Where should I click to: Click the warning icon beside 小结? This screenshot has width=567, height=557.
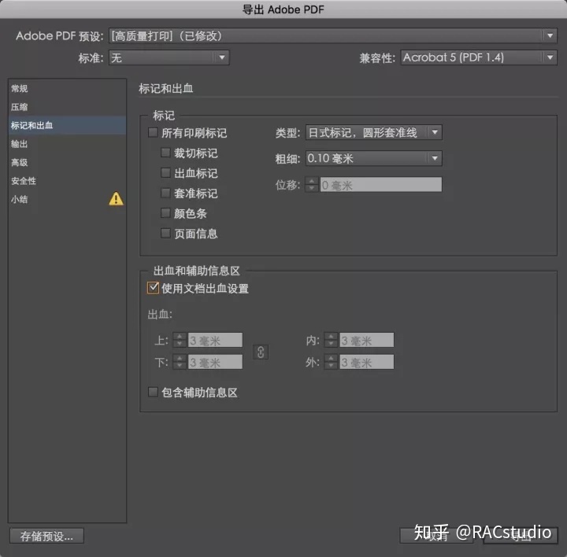[116, 199]
